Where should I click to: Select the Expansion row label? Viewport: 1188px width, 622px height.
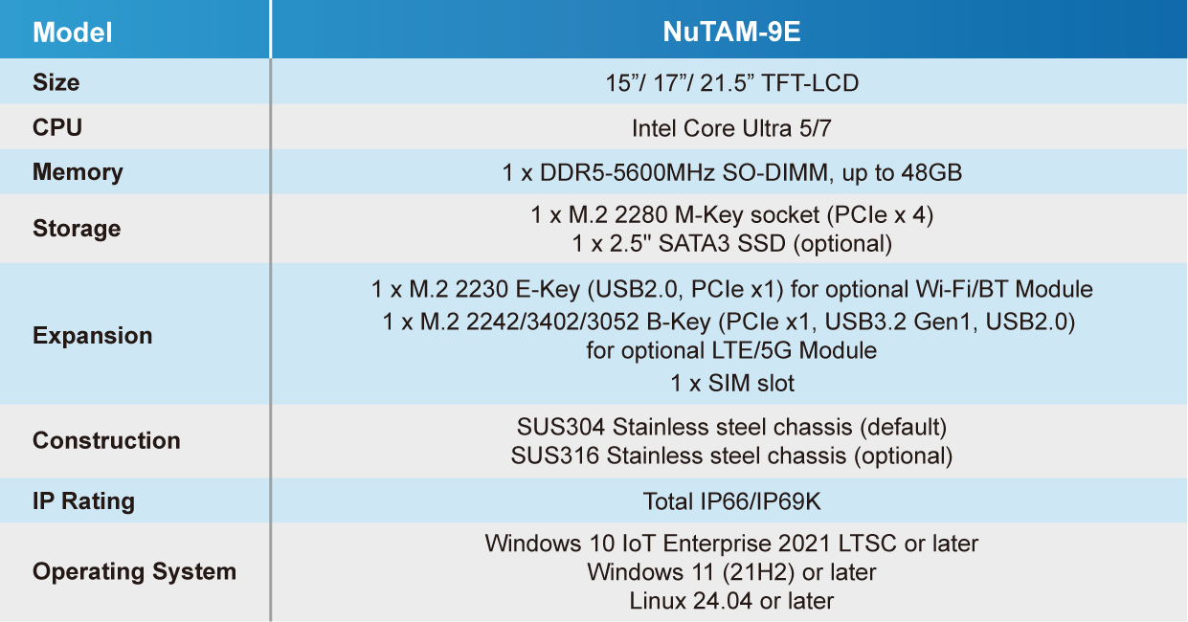(92, 336)
